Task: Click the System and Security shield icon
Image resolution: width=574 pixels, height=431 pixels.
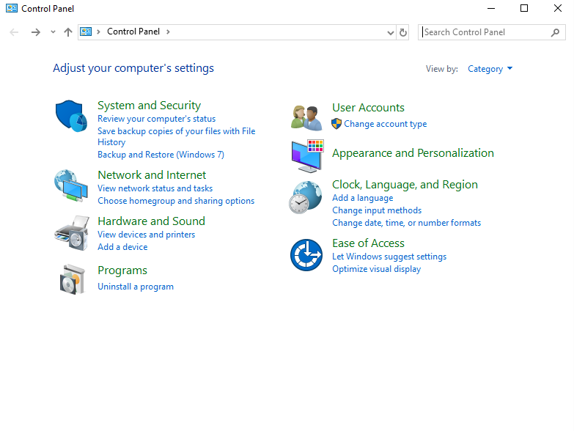Action: tap(71, 116)
